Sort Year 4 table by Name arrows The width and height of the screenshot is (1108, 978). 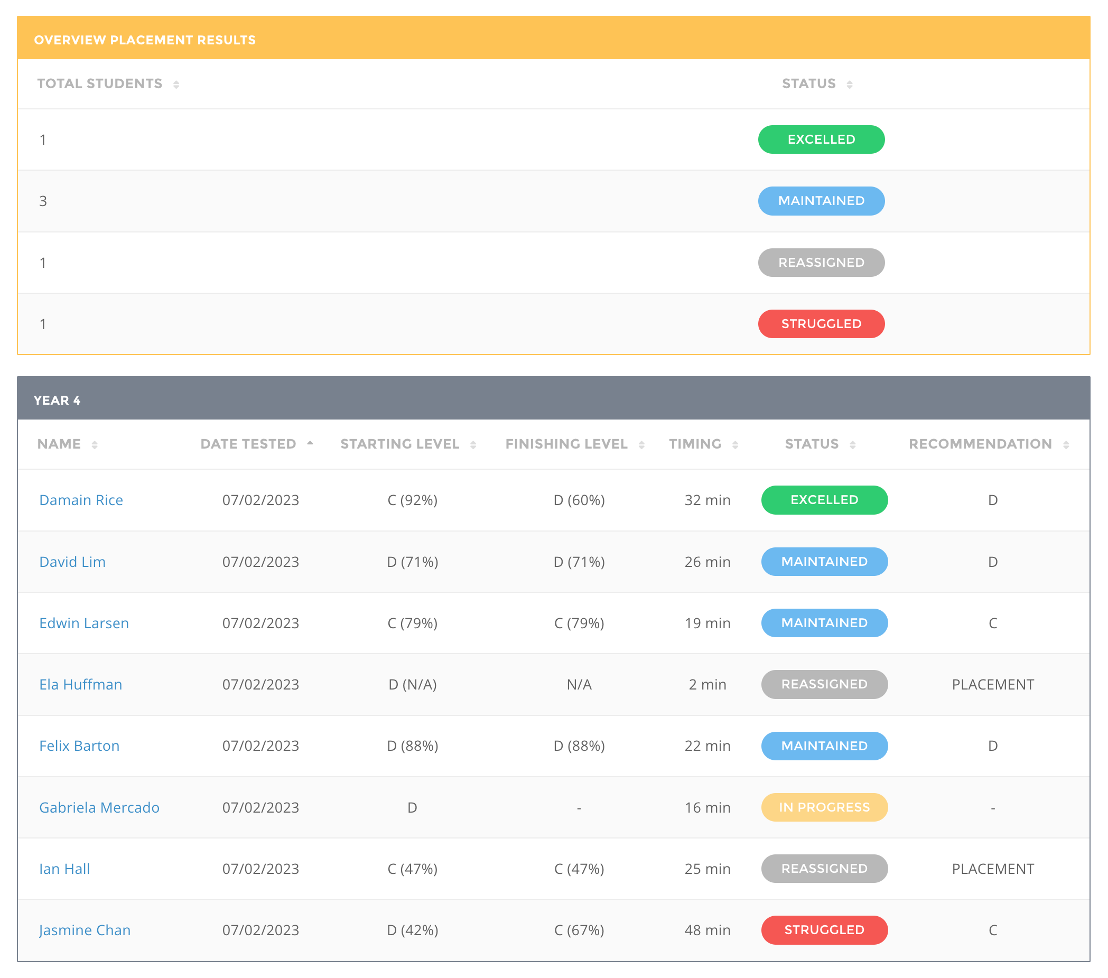pyautogui.click(x=95, y=445)
